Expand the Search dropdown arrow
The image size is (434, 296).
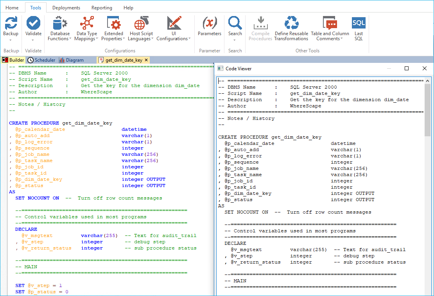[235, 39]
